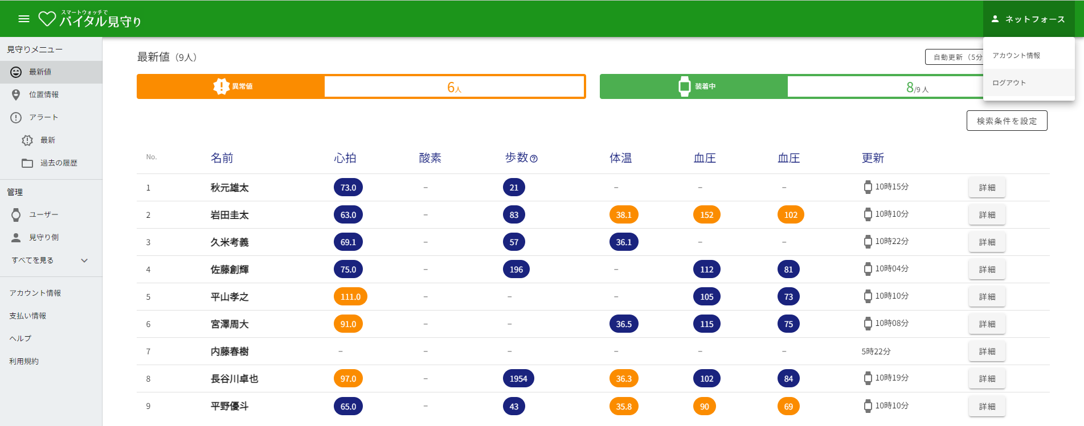Click the help icon next to 歩数

(x=534, y=159)
